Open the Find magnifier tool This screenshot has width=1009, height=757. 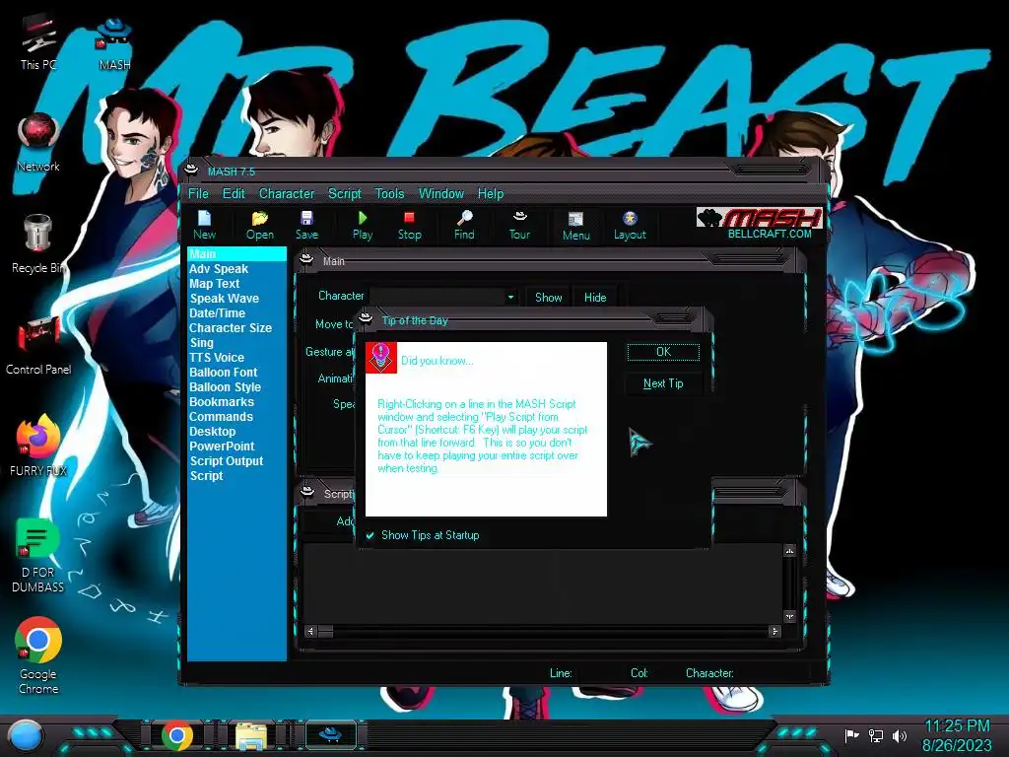coord(464,226)
